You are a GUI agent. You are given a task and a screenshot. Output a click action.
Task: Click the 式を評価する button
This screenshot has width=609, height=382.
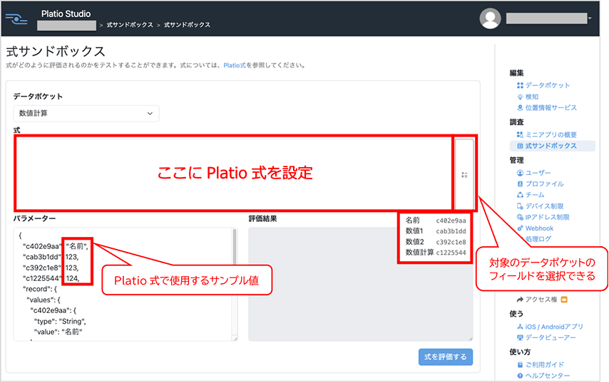tap(446, 357)
